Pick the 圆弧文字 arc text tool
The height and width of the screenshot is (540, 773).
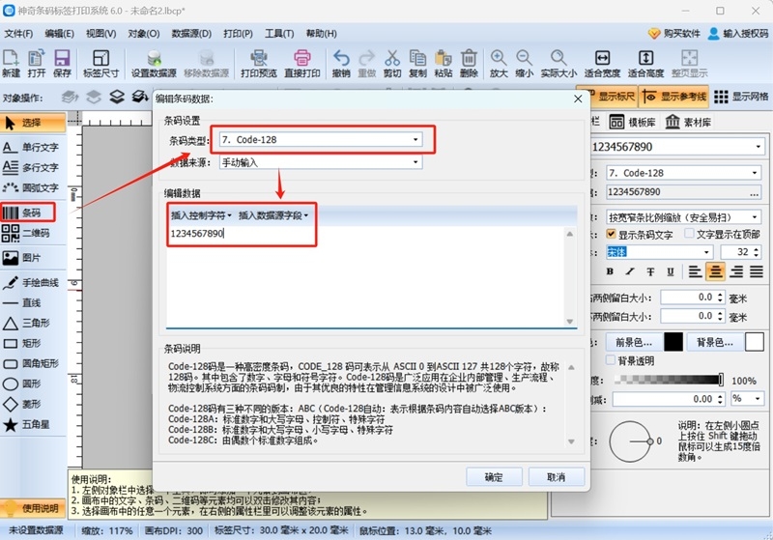click(x=31, y=187)
